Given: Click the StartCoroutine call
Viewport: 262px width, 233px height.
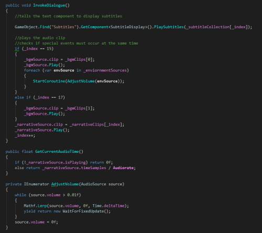Looking at the screenshot, I should pyautogui.click(x=49, y=81).
